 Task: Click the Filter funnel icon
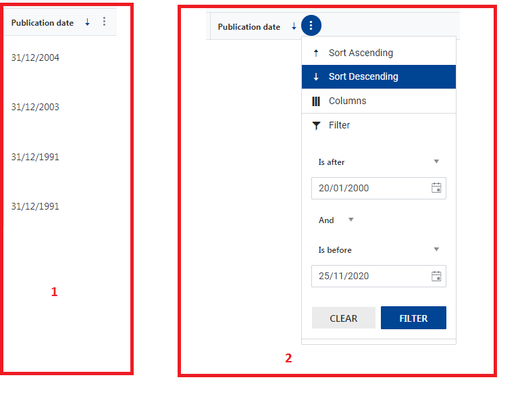coord(316,126)
